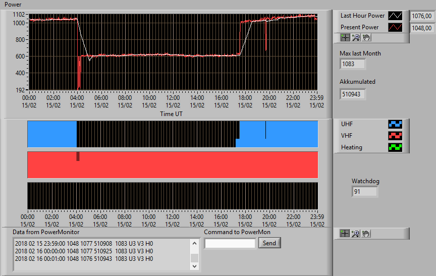Click the Heating green legend swatch
436x276 pixels.
[x=395, y=147]
